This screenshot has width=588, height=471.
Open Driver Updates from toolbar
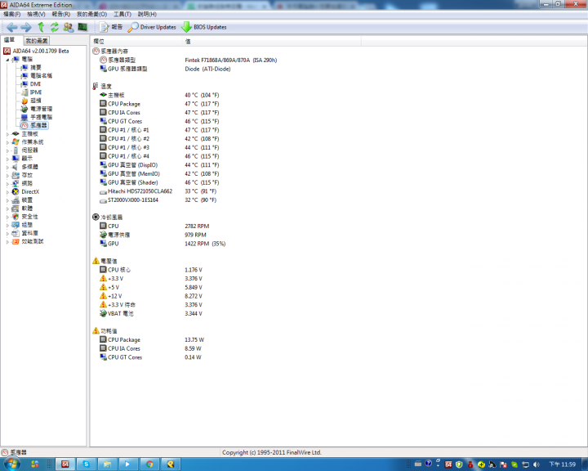pos(152,27)
